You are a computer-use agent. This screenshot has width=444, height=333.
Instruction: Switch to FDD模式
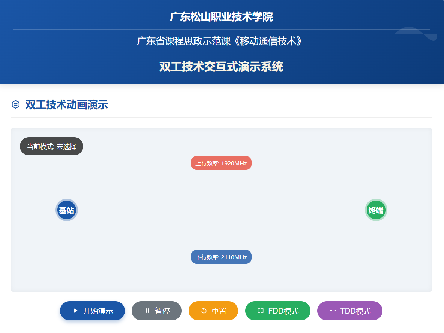point(278,311)
